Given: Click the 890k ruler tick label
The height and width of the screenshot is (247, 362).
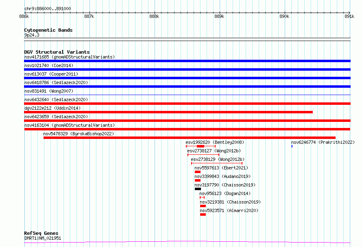Looking at the screenshot, I should click(284, 16).
